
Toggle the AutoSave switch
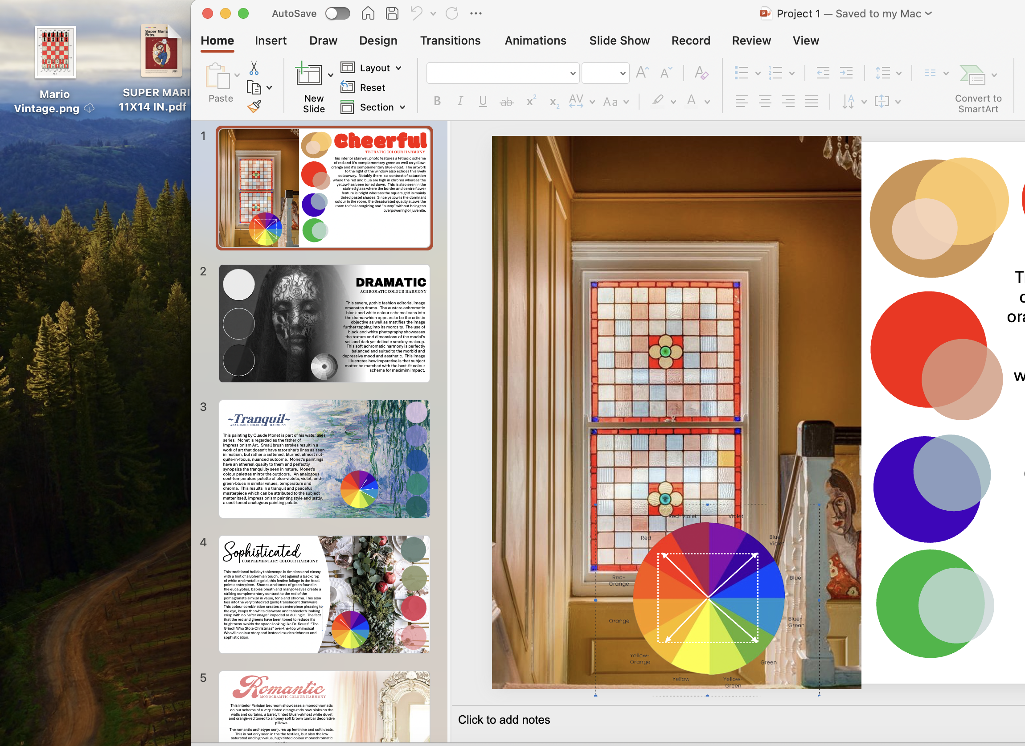pos(338,13)
